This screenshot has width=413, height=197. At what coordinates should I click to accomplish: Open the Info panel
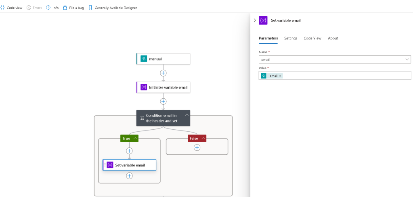[x=52, y=8]
